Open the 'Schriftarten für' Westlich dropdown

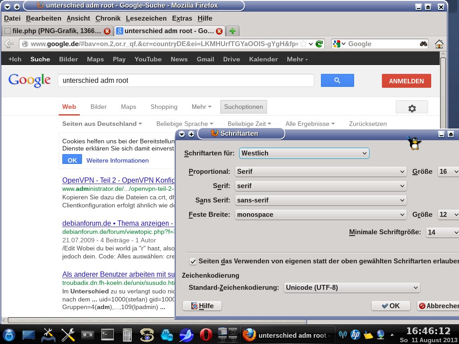pos(304,153)
